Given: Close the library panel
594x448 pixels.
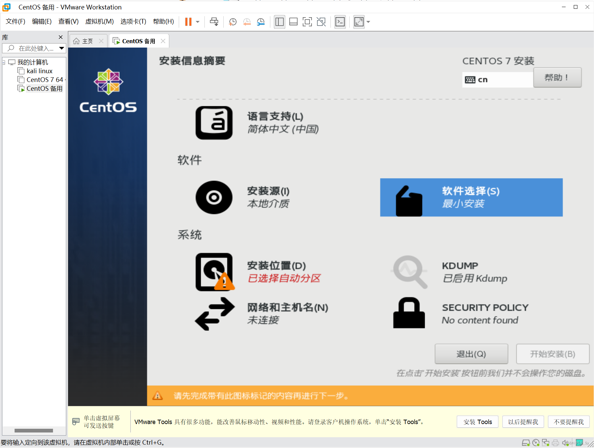Looking at the screenshot, I should 60,37.
